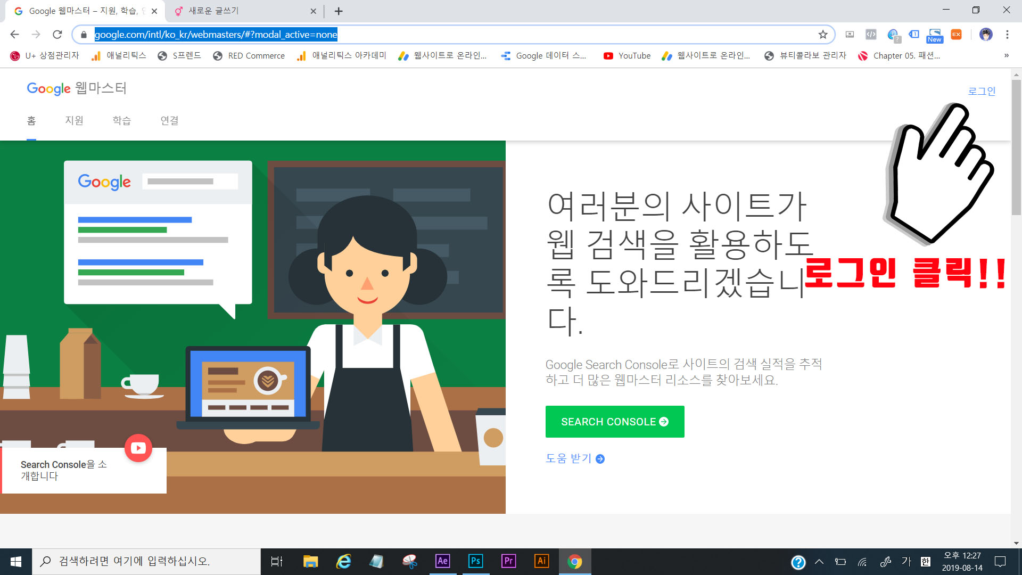The width and height of the screenshot is (1022, 575).
Task: Click the orange EX extension icon
Action: pos(957,35)
